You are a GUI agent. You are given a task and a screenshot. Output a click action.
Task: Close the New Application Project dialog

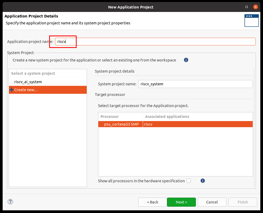point(255,7)
